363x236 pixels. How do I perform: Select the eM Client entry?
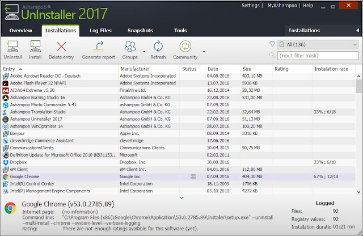coord(19,170)
